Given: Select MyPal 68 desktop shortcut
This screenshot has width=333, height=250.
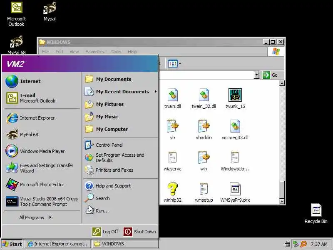Looking at the screenshot, I should (16, 45).
